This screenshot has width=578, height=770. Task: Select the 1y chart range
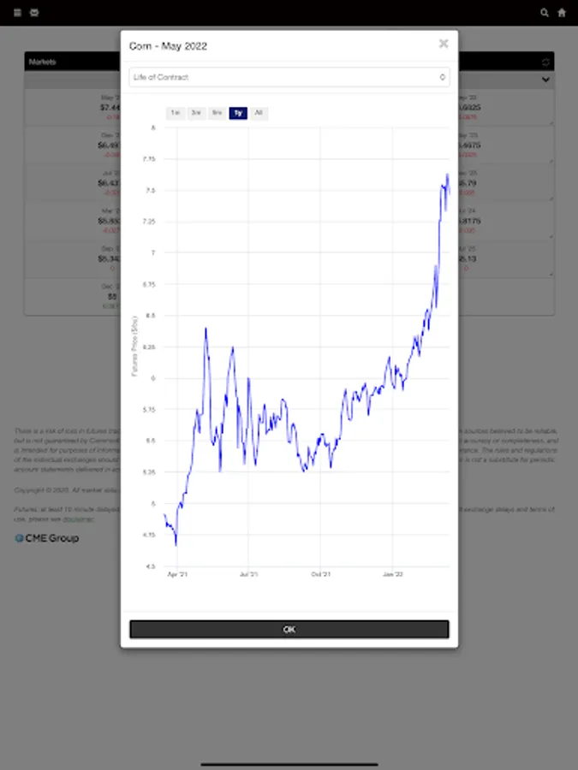238,113
